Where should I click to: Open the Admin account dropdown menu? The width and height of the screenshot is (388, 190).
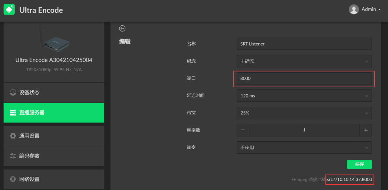pos(371,10)
